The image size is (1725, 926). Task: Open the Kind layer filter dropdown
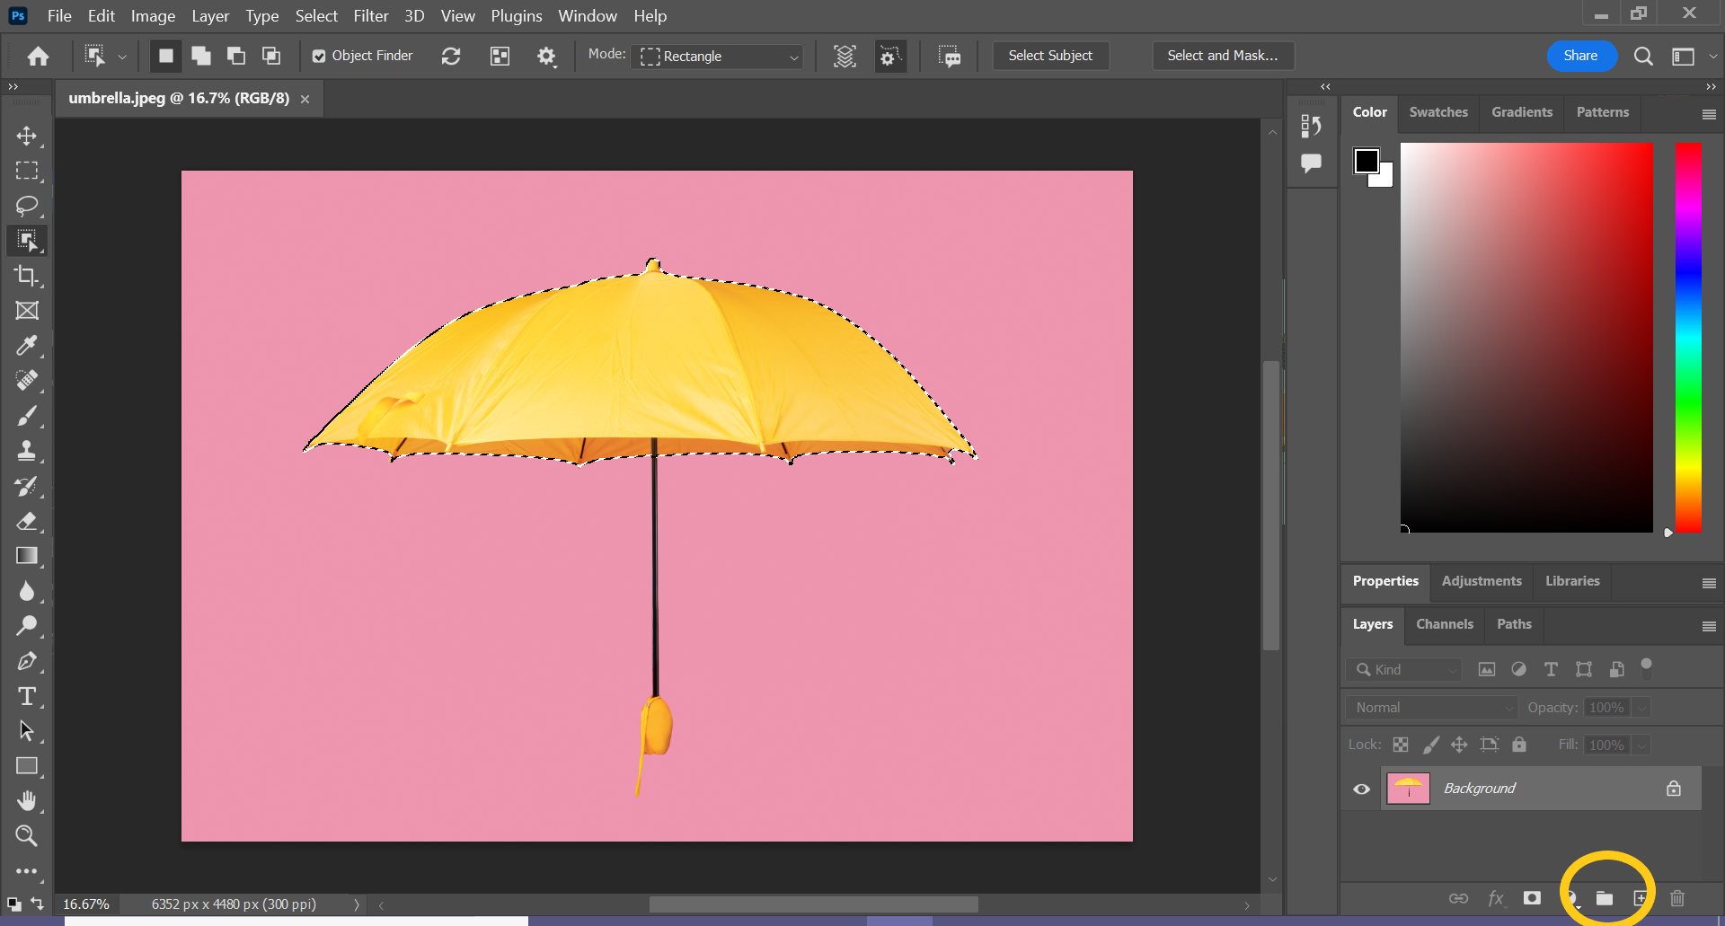[x=1404, y=670]
